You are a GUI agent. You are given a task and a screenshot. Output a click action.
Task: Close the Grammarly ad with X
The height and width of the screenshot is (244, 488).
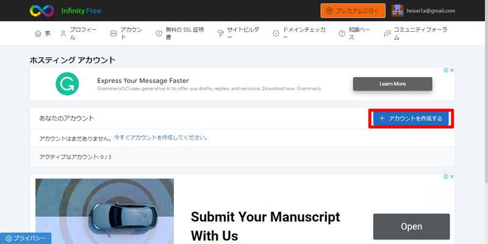(451, 71)
